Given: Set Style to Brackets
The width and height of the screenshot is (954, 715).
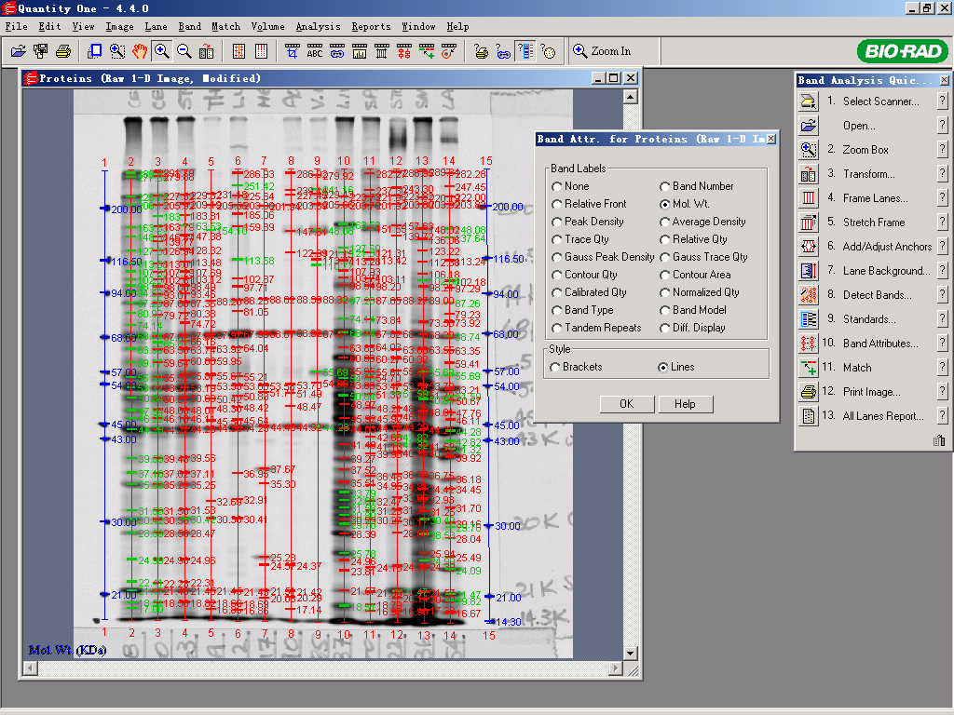Looking at the screenshot, I should [555, 367].
